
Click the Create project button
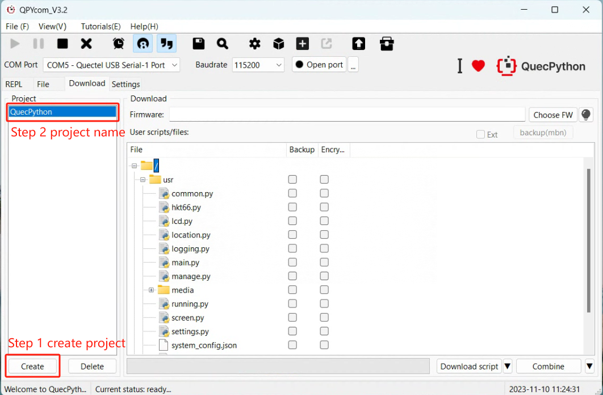(32, 366)
